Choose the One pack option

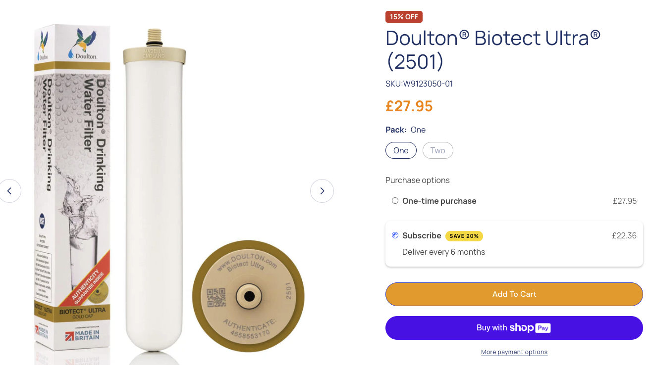click(401, 150)
